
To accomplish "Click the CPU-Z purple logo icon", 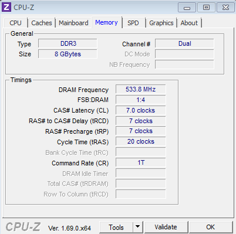I will pyautogui.click(x=6, y=8).
